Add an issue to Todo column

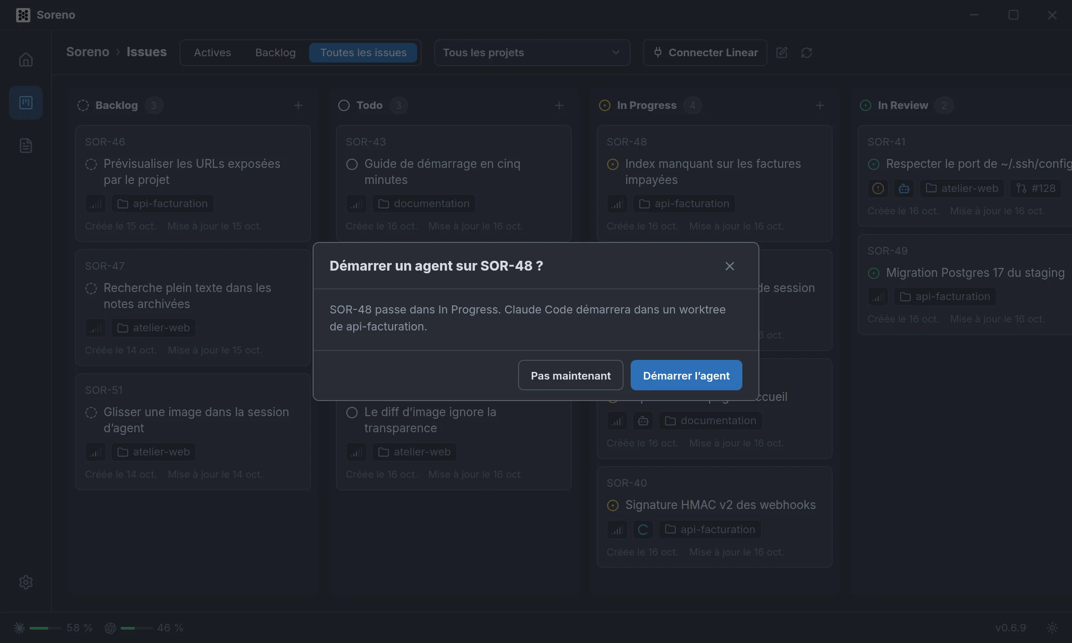point(559,105)
